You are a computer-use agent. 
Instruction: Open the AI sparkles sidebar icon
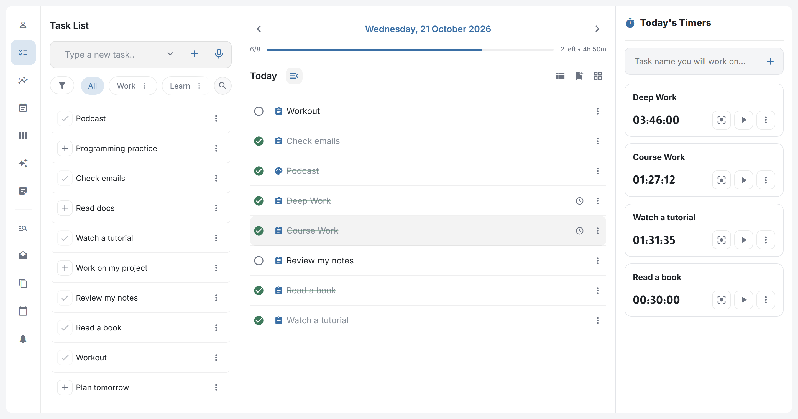click(23, 163)
